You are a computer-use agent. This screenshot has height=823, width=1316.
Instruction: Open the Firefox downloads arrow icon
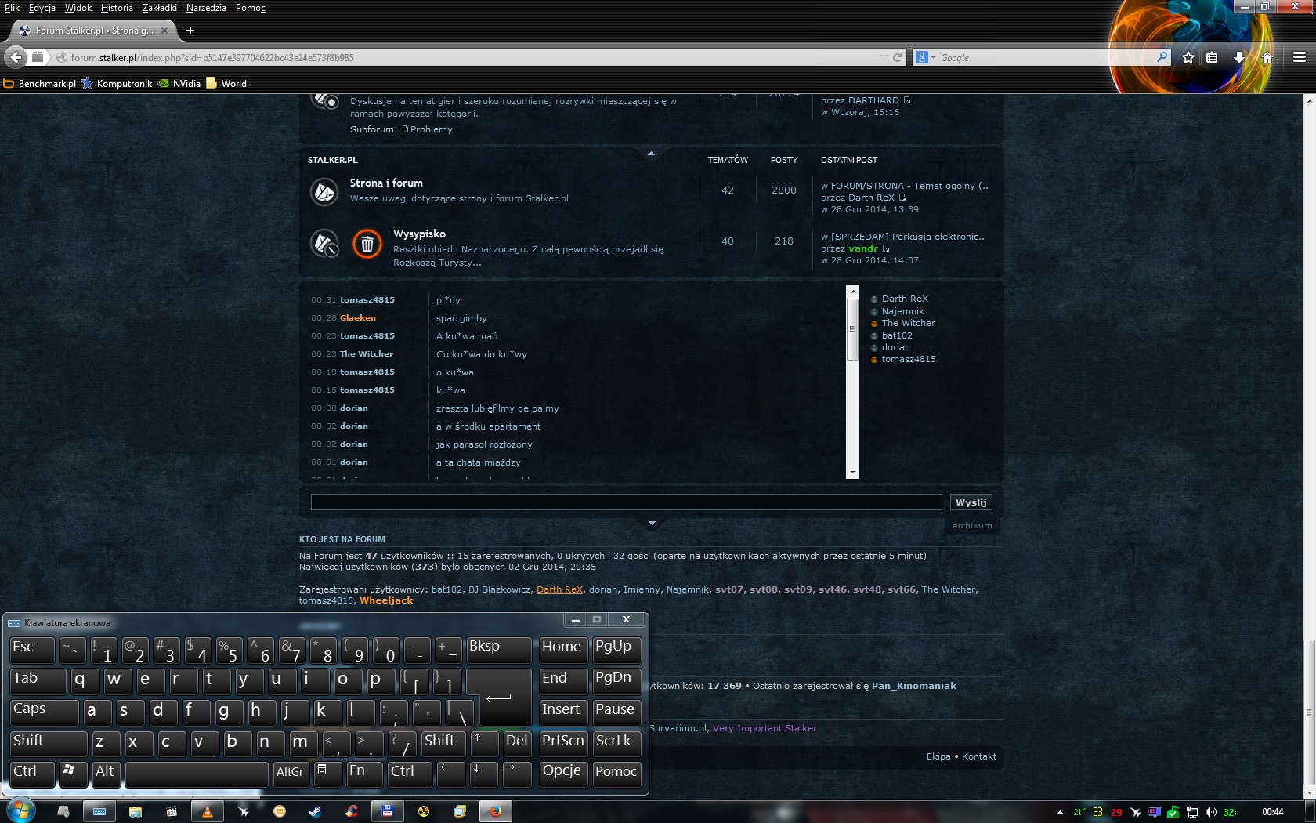tap(1238, 57)
